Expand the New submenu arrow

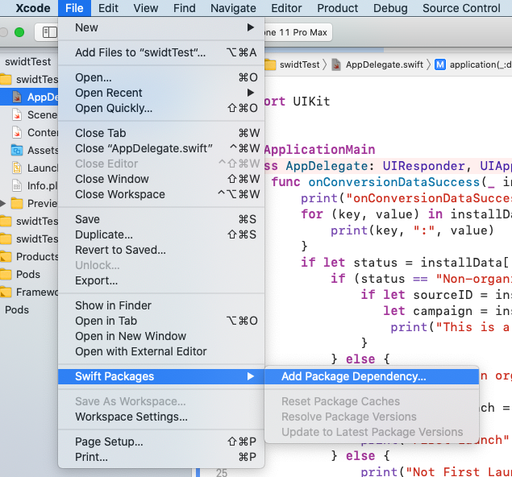point(251,27)
